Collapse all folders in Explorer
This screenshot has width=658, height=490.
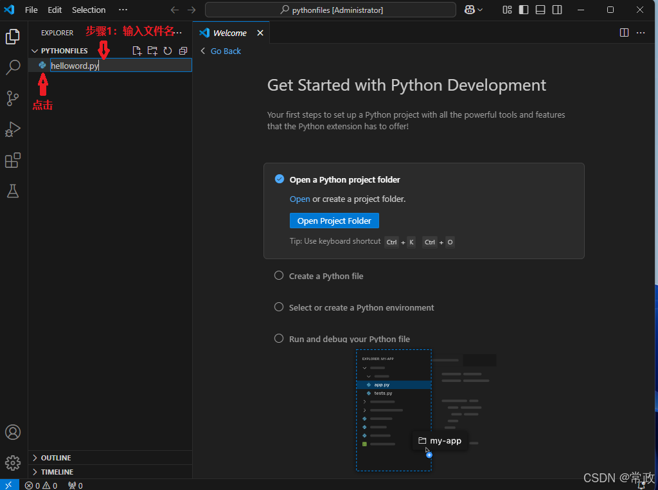pyautogui.click(x=183, y=51)
